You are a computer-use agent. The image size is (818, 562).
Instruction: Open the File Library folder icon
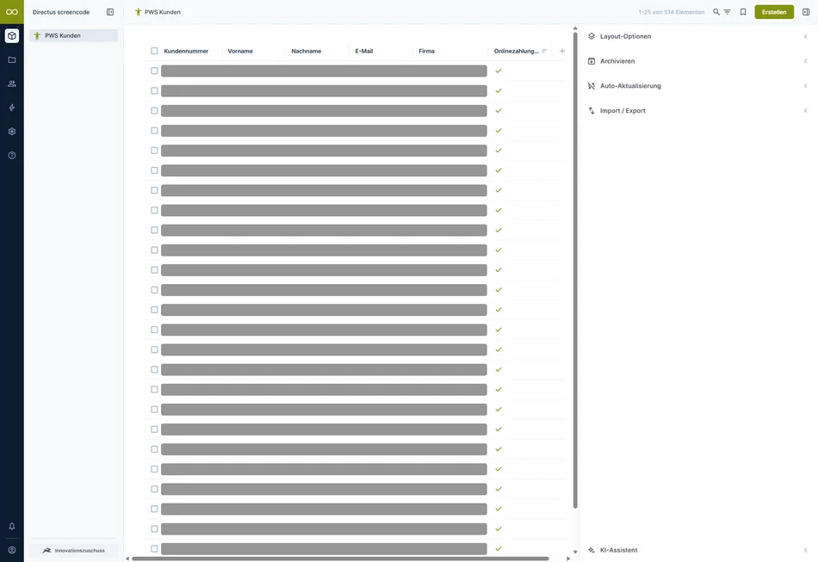(x=11, y=60)
